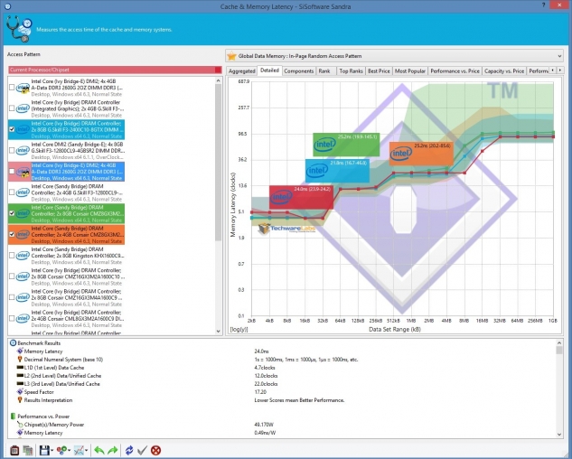Click the red color square on Current Processor bar
The width and height of the screenshot is (572, 459).
point(218,70)
